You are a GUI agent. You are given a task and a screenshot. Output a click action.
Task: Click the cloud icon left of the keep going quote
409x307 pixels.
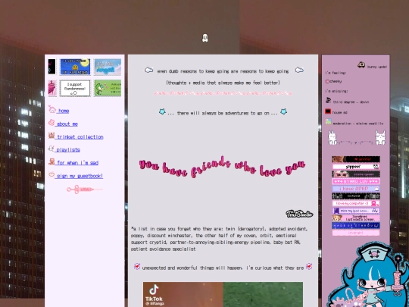coord(148,70)
